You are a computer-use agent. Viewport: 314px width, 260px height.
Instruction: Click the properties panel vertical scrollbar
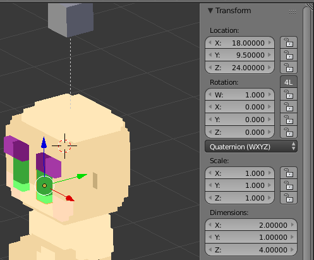[306, 133]
